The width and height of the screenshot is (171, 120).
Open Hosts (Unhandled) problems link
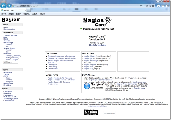click(x=12, y=58)
